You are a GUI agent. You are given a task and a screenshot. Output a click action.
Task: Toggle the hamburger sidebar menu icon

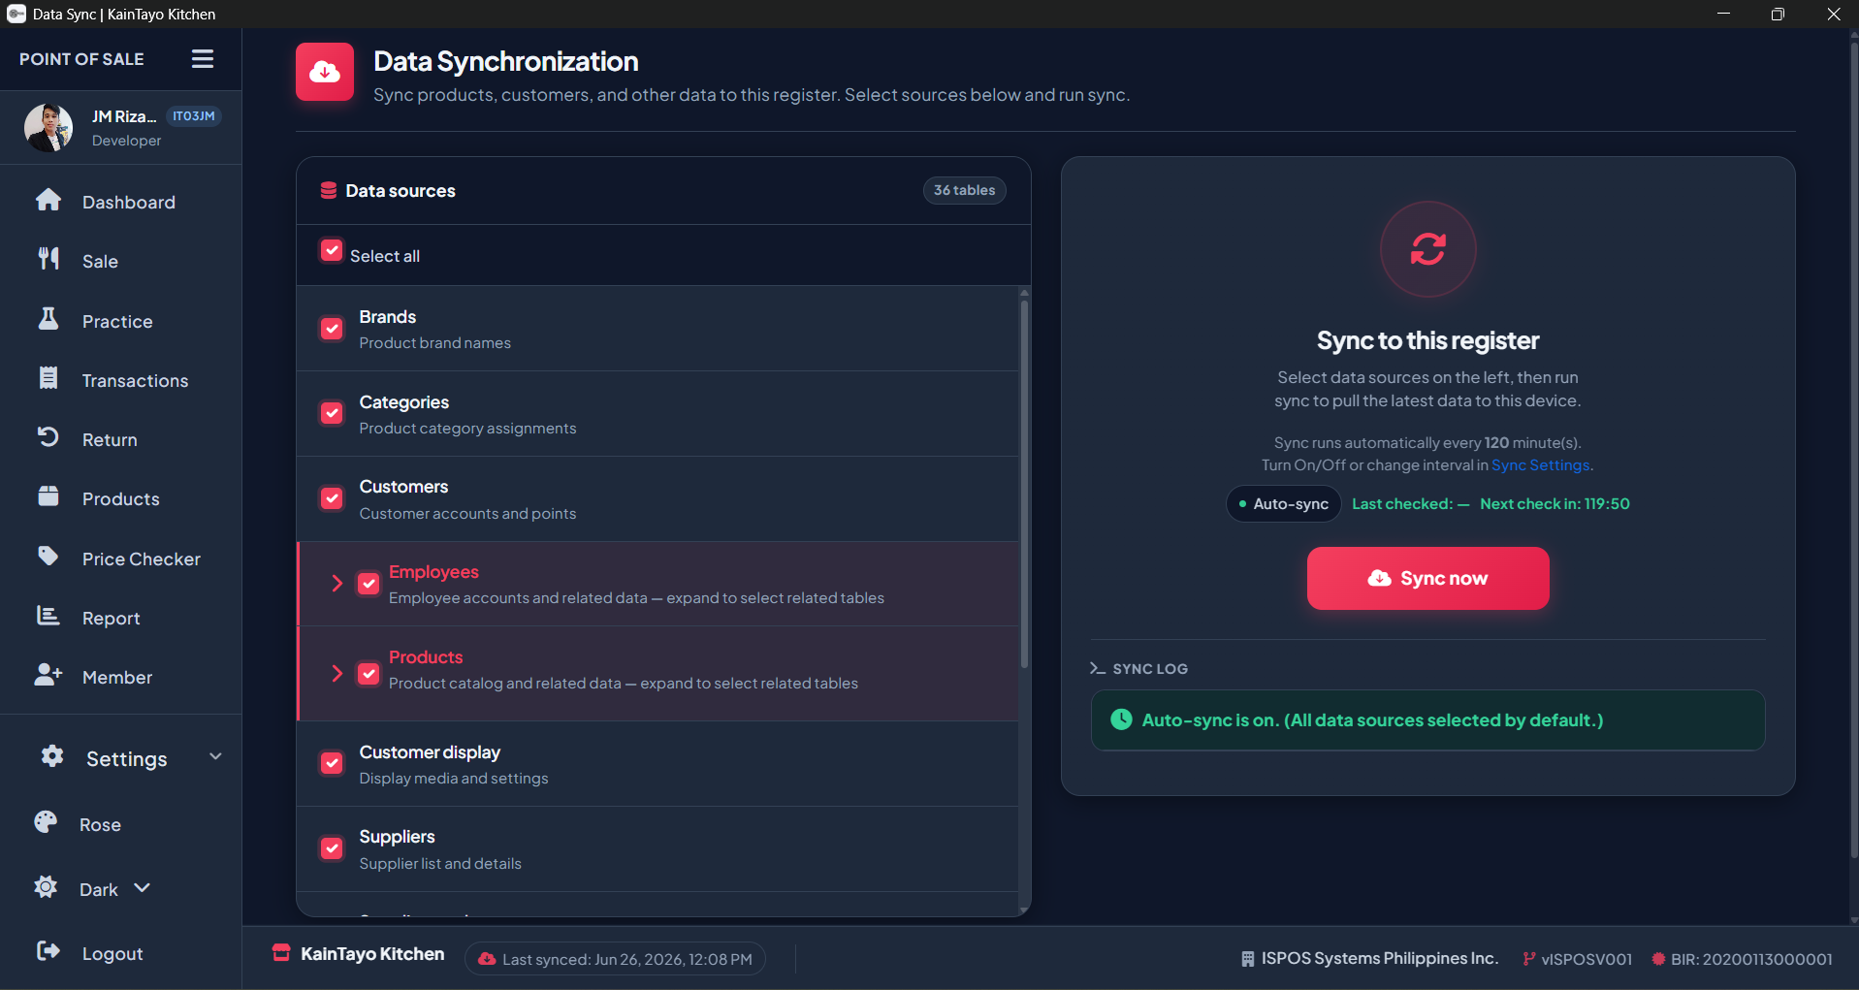[202, 59]
